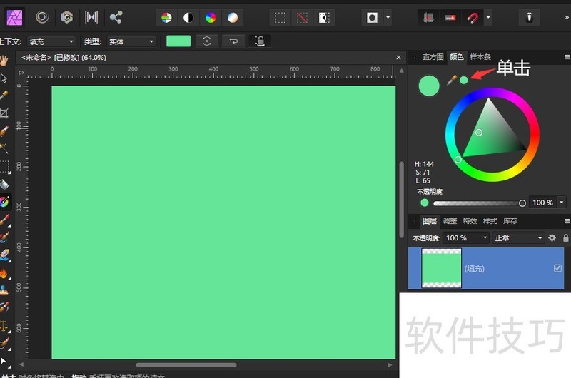
Task: Open the context (填充) dropdown
Action: [x=51, y=42]
